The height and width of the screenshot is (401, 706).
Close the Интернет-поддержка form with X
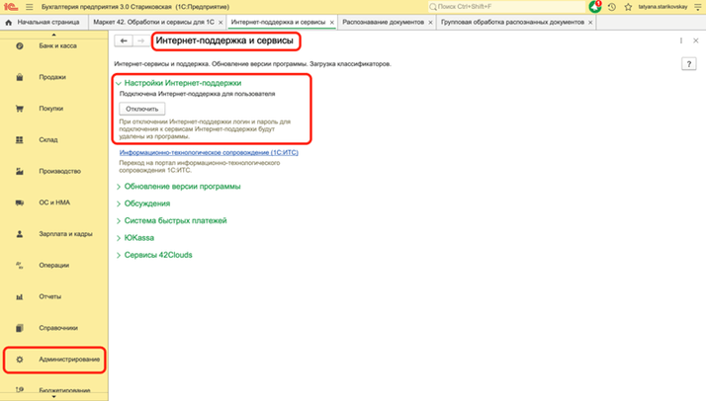coord(696,40)
